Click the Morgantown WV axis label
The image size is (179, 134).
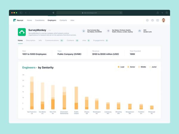130,113
